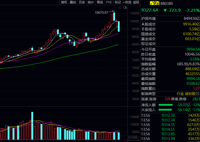This screenshot has height=142, width=200.
Task: Click the 酿酒 sector name title
Action: (154, 4)
